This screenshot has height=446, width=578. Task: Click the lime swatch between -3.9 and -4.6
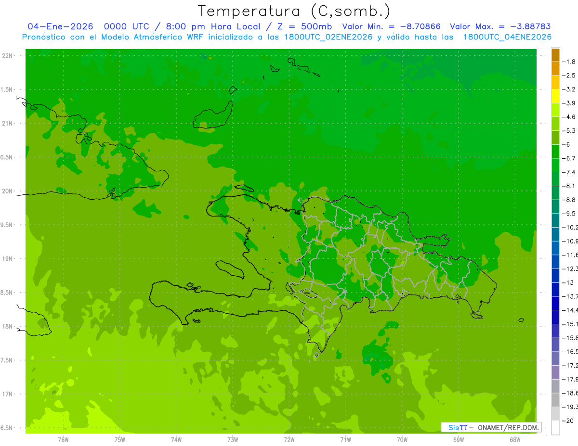click(555, 110)
